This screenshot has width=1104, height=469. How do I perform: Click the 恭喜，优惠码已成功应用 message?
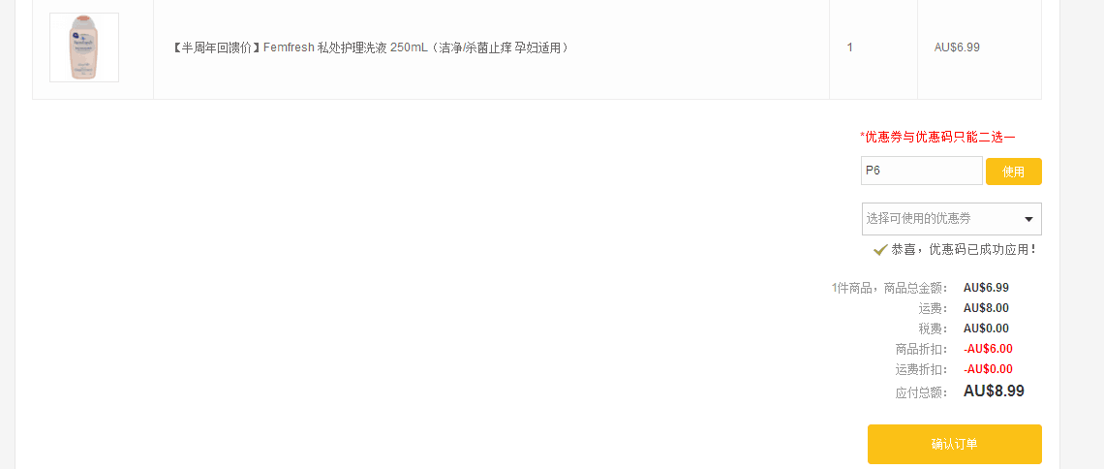(x=964, y=249)
